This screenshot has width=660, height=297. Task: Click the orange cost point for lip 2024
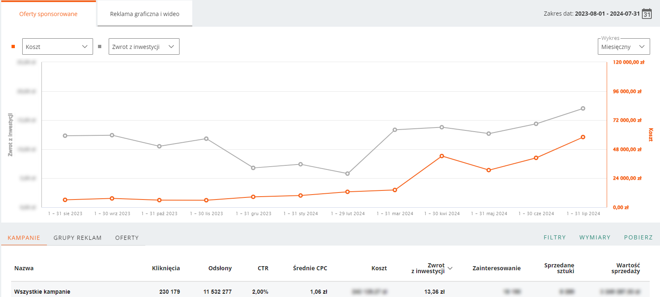click(583, 137)
